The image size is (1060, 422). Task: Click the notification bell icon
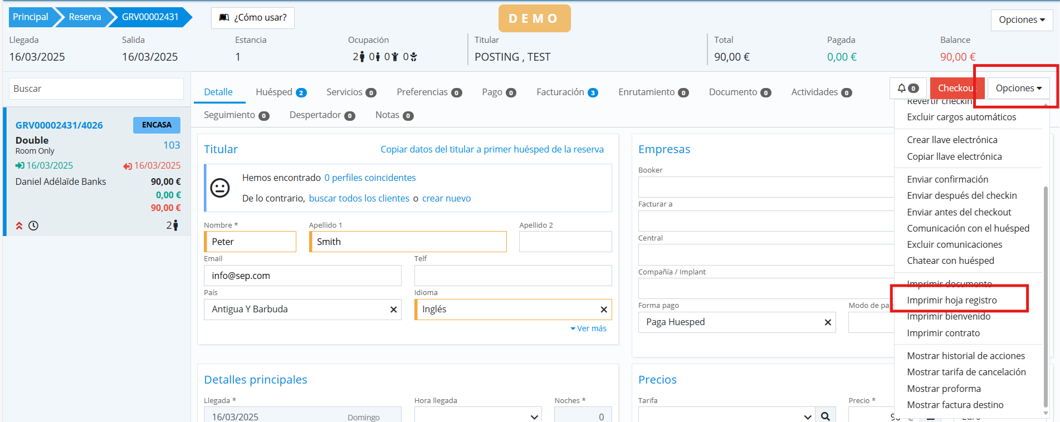902,88
